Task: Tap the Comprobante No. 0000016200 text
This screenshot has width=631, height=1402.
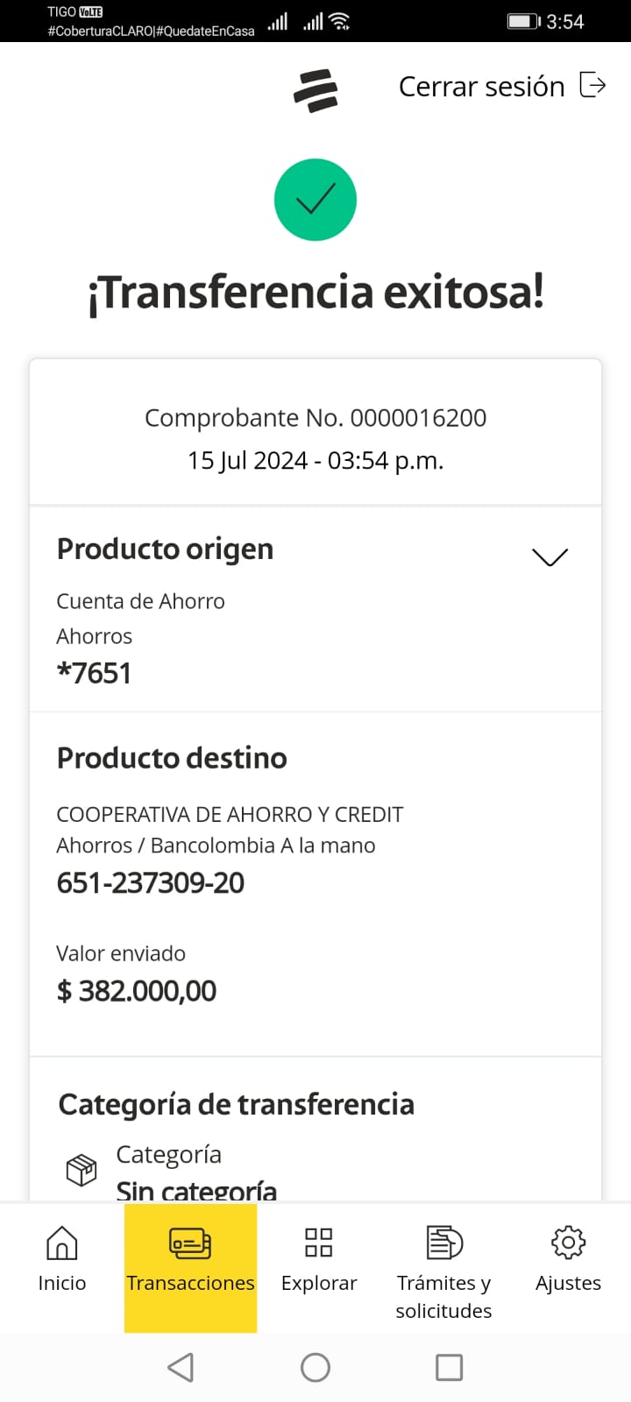Action: (315, 418)
